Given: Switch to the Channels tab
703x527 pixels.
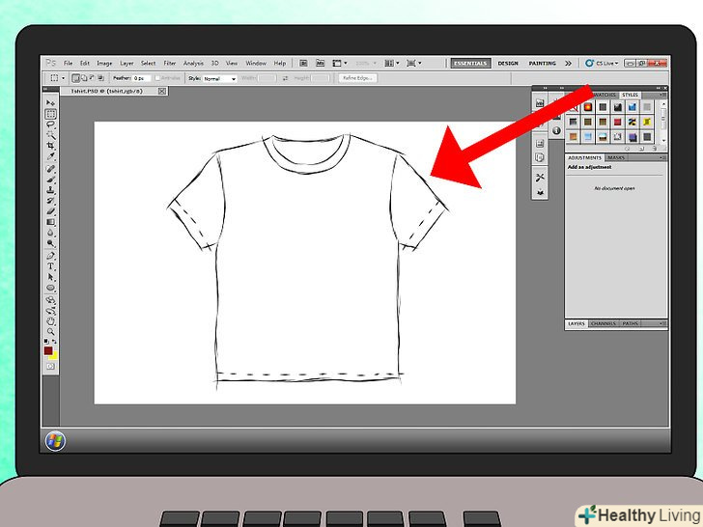Looking at the screenshot, I should pos(603,323).
